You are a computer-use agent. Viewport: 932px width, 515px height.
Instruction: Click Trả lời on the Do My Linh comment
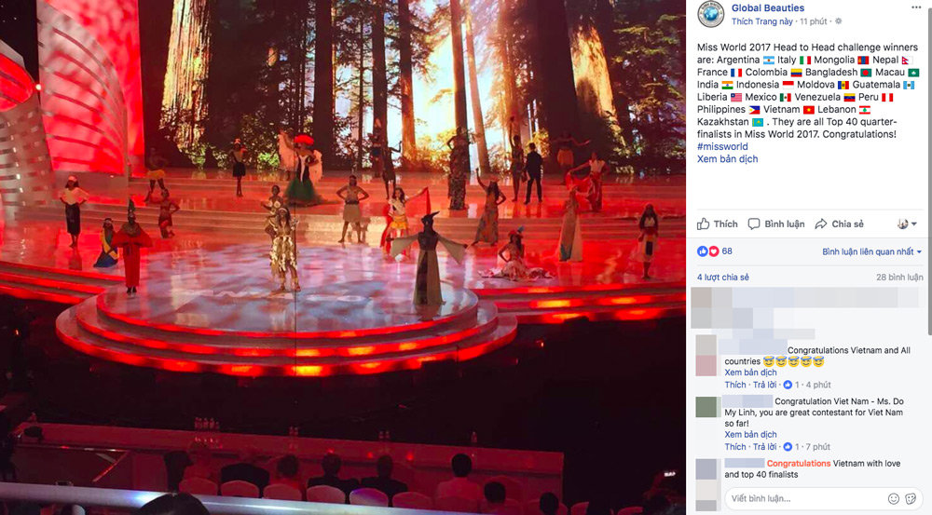[765, 447]
